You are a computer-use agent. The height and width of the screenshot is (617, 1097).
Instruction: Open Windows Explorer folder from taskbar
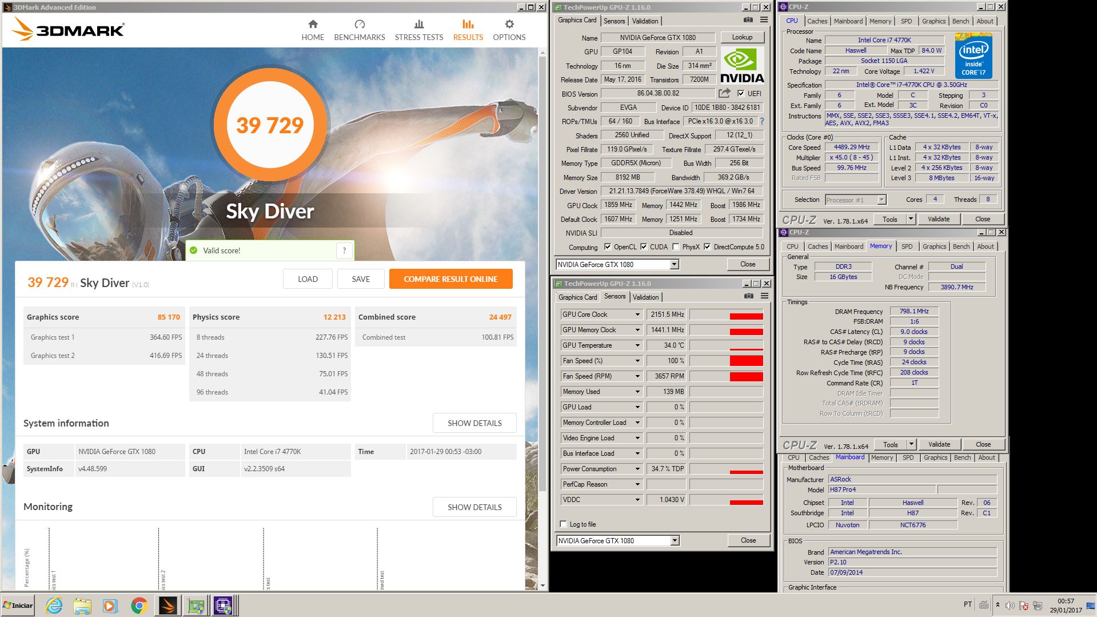coord(82,606)
